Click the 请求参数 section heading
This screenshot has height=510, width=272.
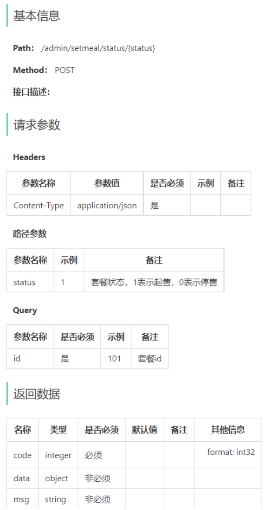(x=37, y=124)
